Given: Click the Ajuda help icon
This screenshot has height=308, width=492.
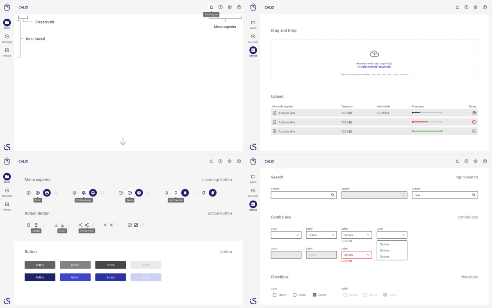Looking at the screenshot, I should (130, 193).
